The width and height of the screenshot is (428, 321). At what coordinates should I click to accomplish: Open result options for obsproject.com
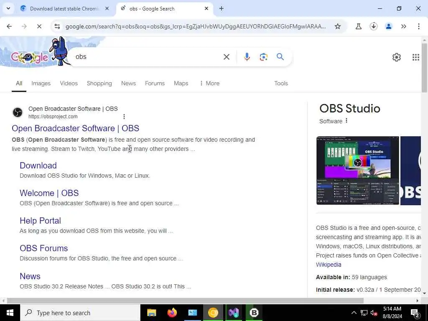tap(124, 117)
